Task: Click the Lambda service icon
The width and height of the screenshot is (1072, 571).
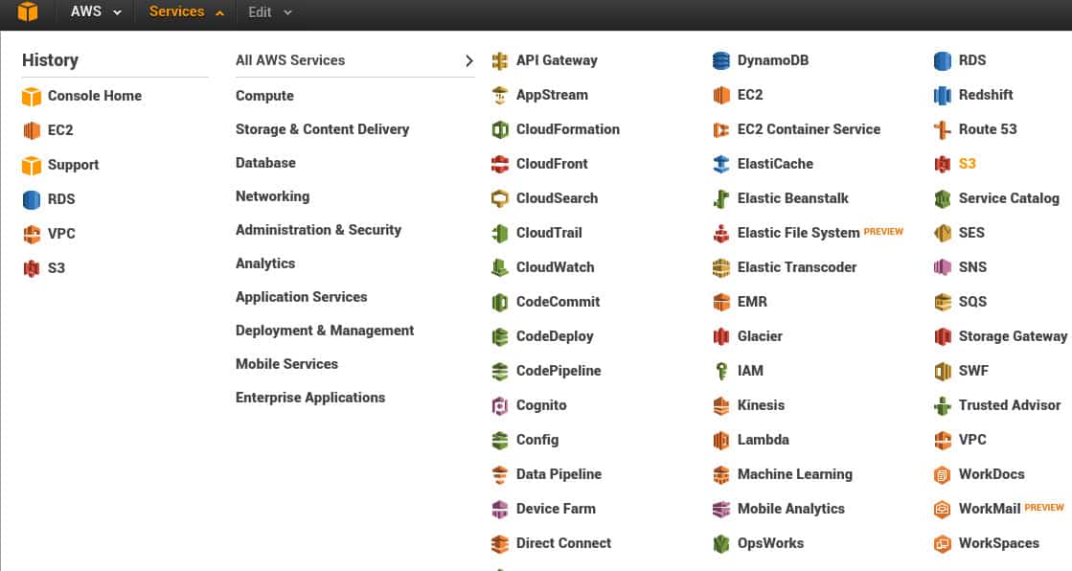Action: (721, 440)
